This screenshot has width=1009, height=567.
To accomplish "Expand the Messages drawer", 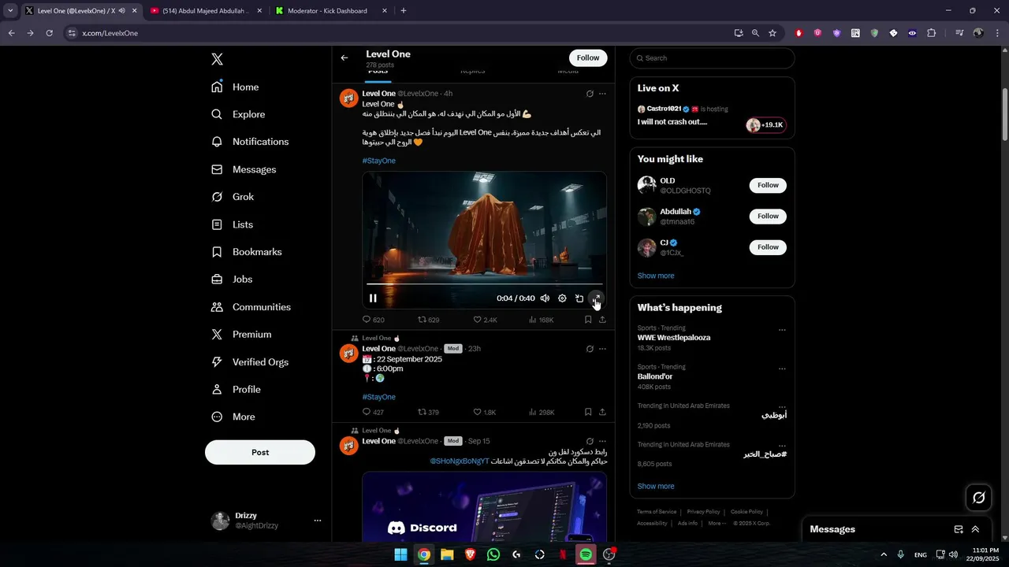I will (x=975, y=529).
